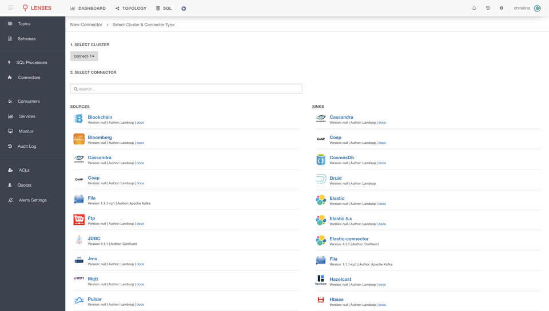Select Cassandra source connector
The width and height of the screenshot is (549, 311).
point(100,157)
